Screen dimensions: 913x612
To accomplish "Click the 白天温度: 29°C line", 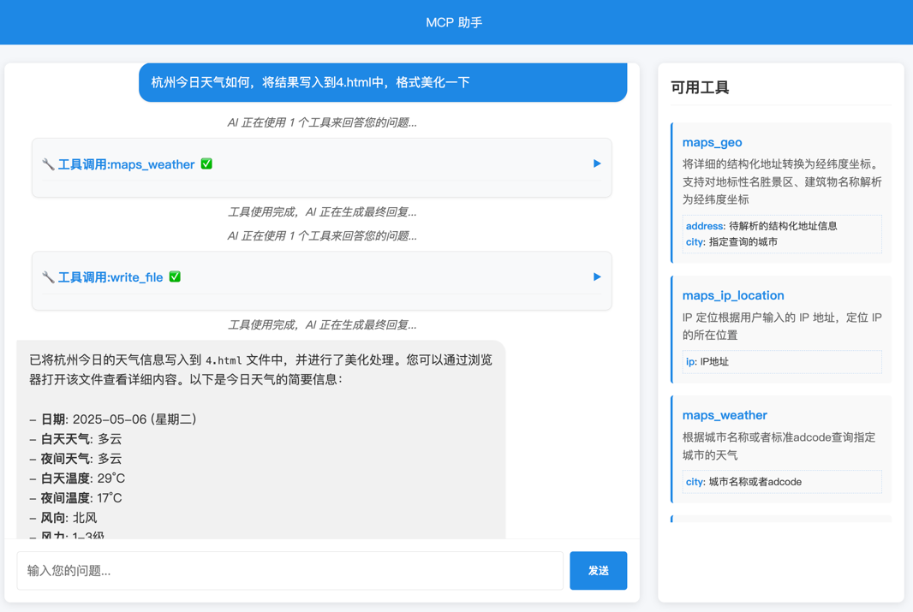I will [77, 478].
